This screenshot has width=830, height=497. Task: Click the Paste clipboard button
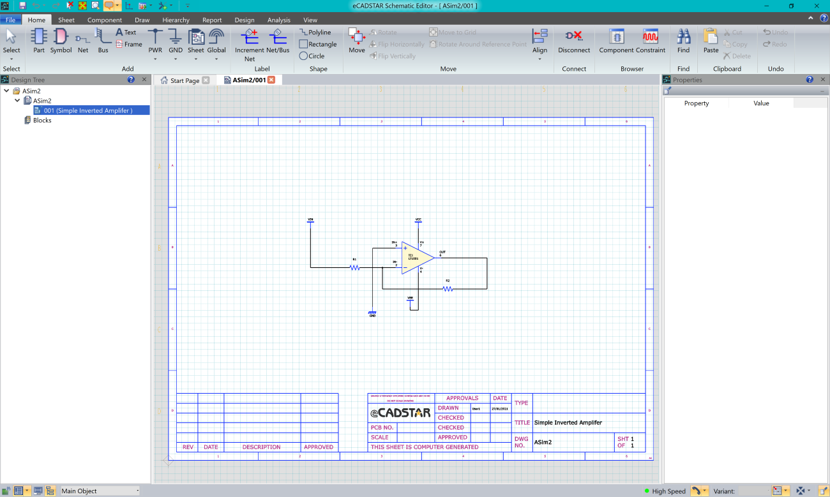coord(711,40)
